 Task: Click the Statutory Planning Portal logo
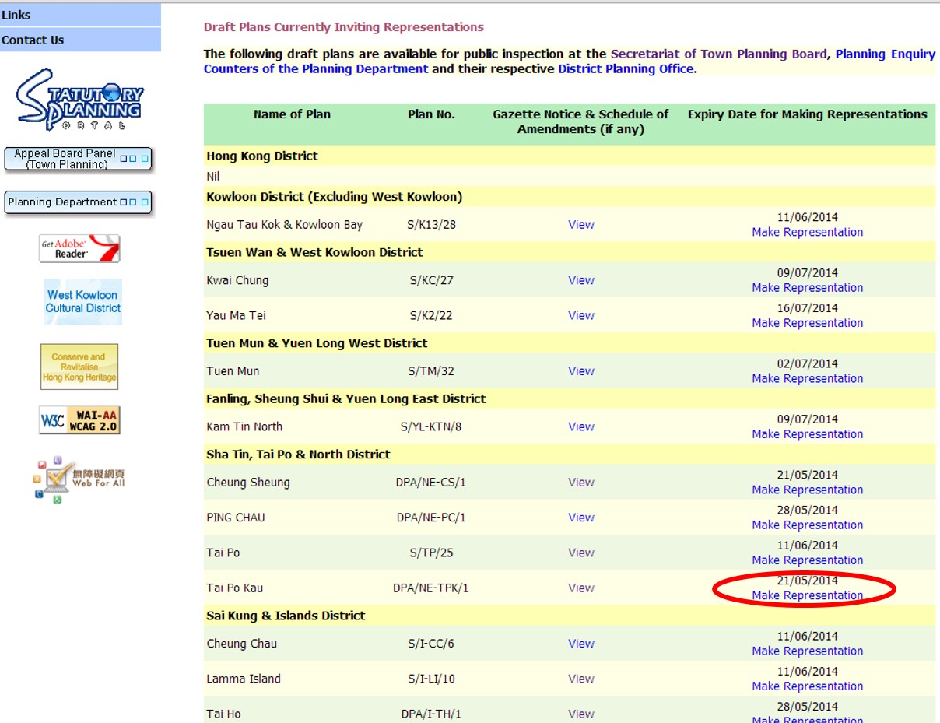tap(79, 99)
